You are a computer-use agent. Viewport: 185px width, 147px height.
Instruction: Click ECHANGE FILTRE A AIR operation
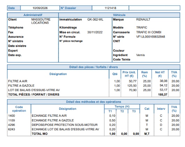(49, 116)
